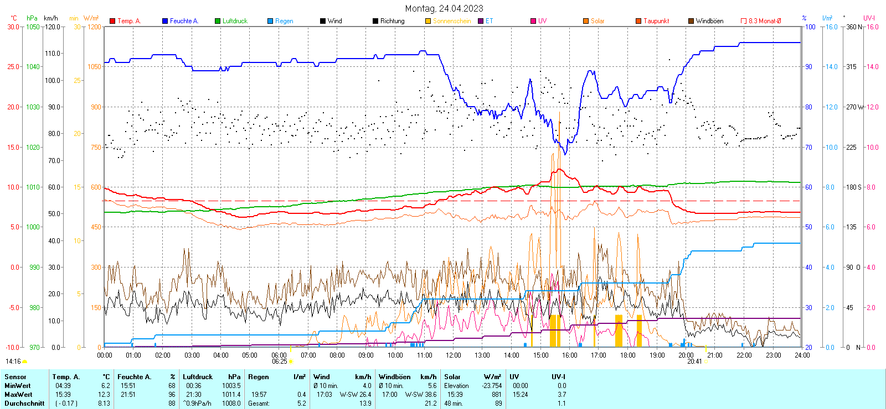Screen dimensions: 886x409
Task: Select the Solar legend label
Action: (597, 21)
